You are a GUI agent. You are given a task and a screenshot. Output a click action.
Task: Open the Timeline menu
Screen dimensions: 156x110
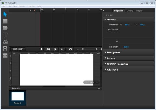[x=31, y=6]
